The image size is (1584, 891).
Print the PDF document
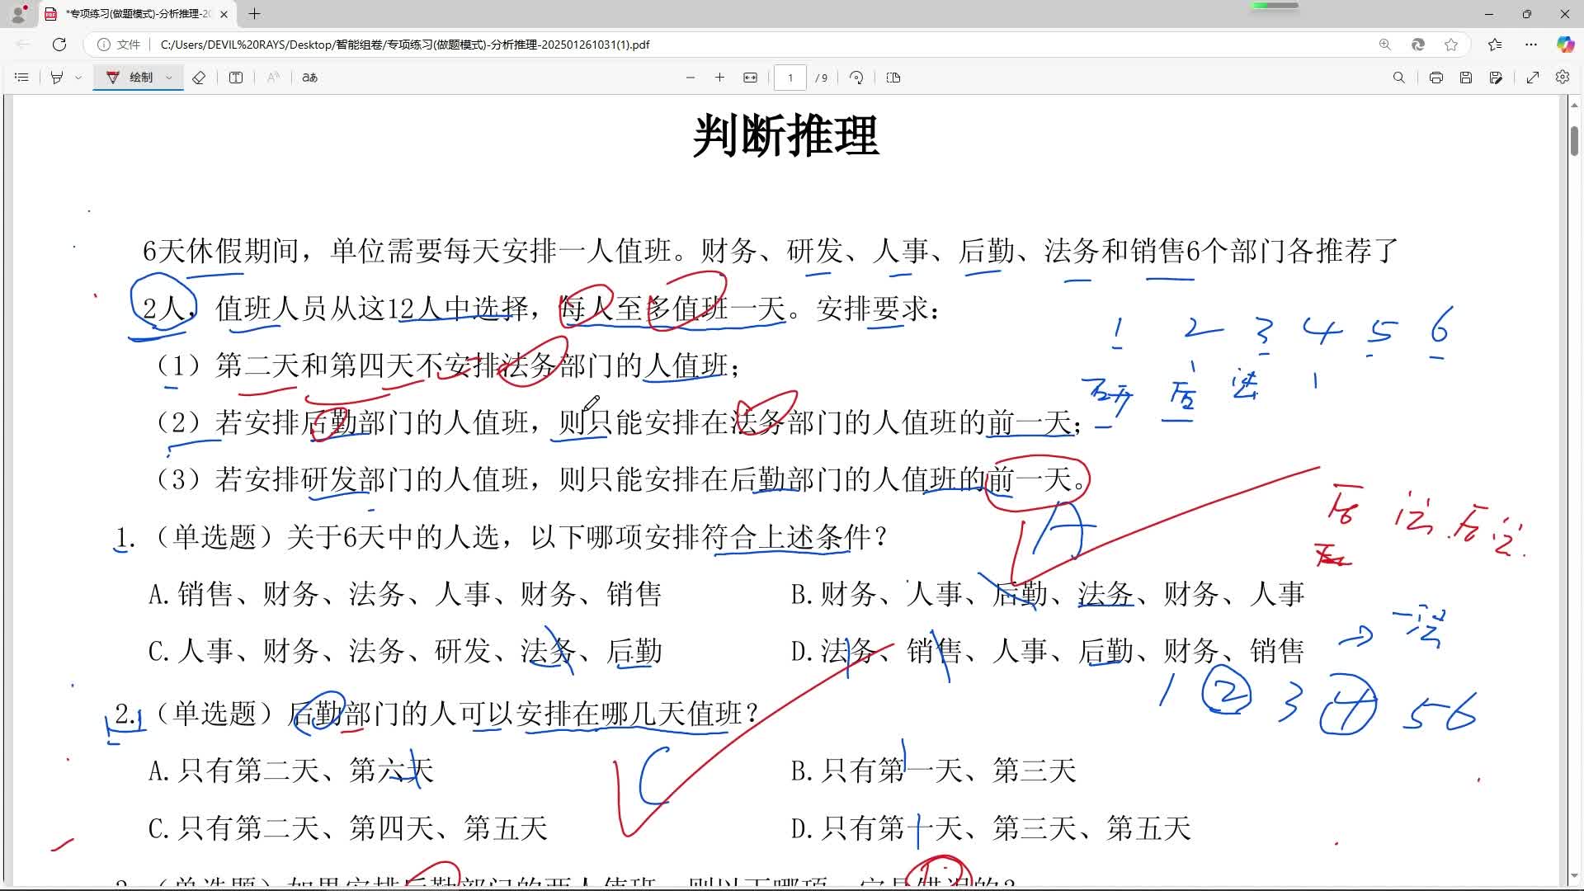1436,77
